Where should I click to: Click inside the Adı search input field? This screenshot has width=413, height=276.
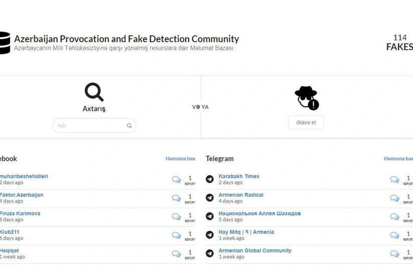(94, 125)
